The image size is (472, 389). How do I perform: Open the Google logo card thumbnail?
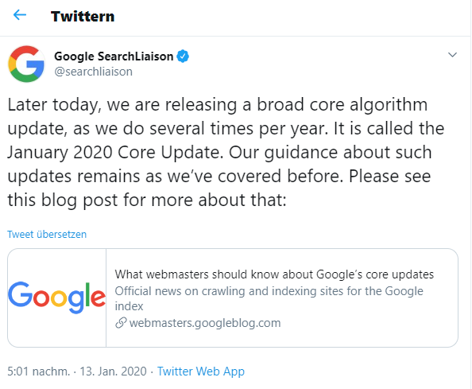click(x=57, y=298)
